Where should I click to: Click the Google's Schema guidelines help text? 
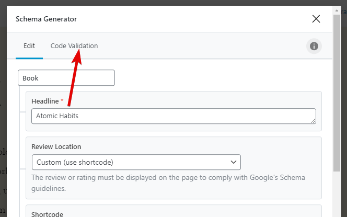tap(168, 183)
